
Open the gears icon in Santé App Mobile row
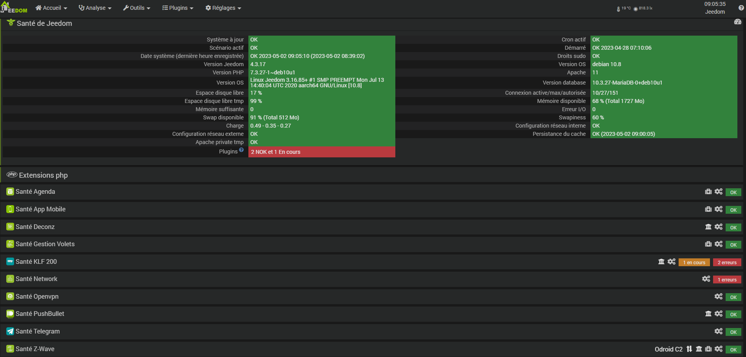click(x=719, y=209)
